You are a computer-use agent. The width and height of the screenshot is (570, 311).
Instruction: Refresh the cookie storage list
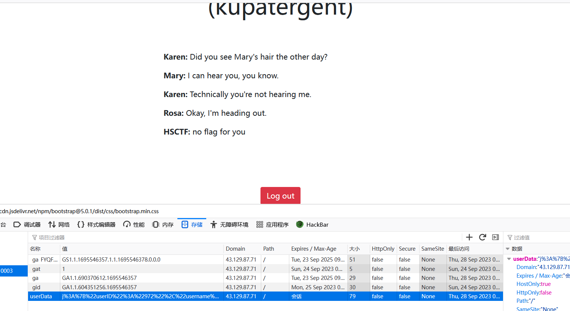coord(482,237)
